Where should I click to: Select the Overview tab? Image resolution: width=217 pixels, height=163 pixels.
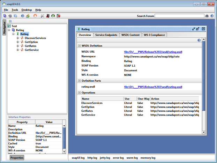tap(85, 35)
